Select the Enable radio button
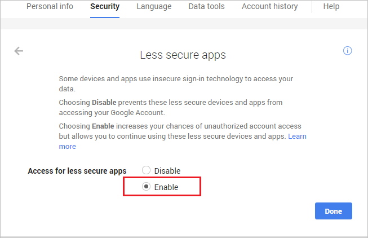368x238 pixels. [147, 187]
